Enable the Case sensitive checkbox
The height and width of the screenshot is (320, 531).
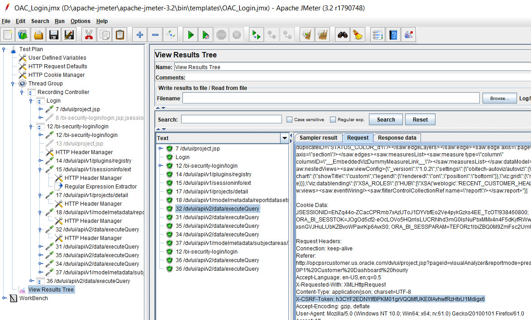[288, 119]
